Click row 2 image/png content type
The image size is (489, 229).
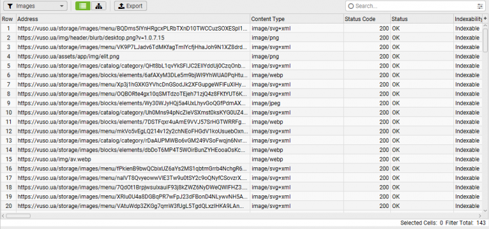[297, 38]
